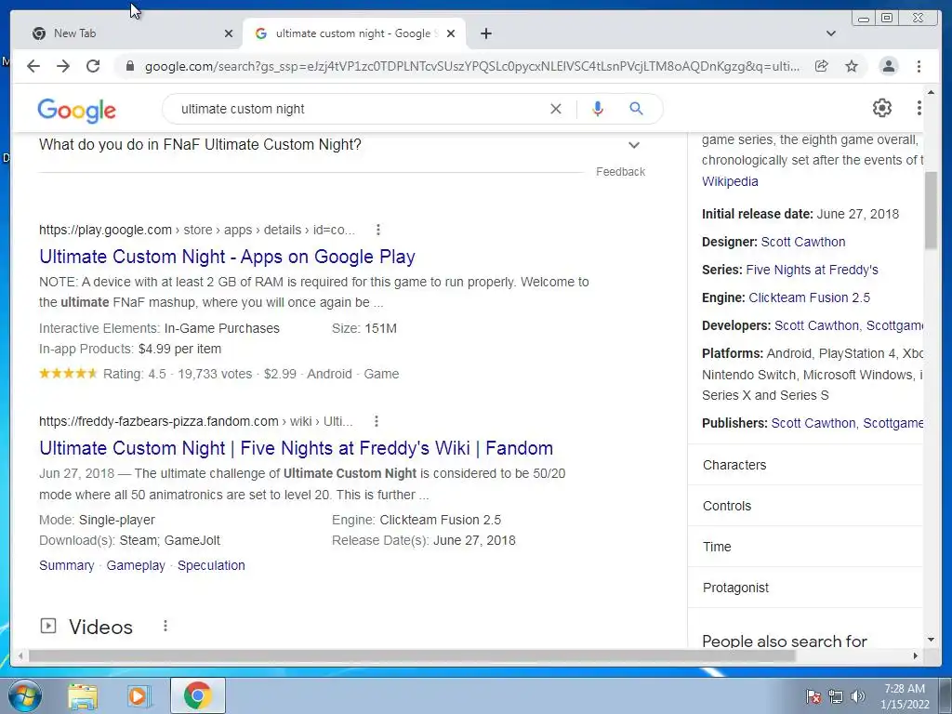Open Google settings gear icon
Viewport: 952px width, 714px height.
coord(881,108)
